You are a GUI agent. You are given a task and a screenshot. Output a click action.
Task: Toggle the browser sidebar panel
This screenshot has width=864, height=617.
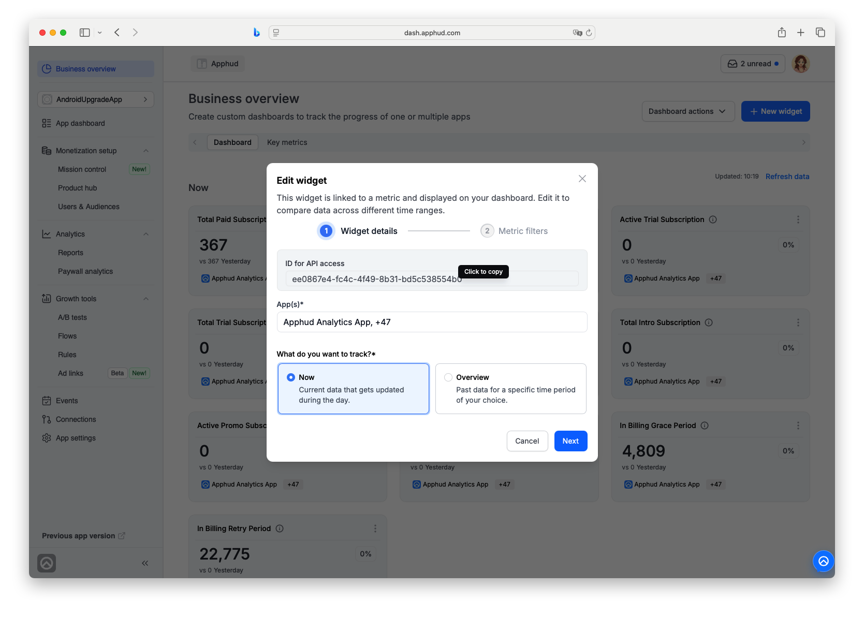84,33
